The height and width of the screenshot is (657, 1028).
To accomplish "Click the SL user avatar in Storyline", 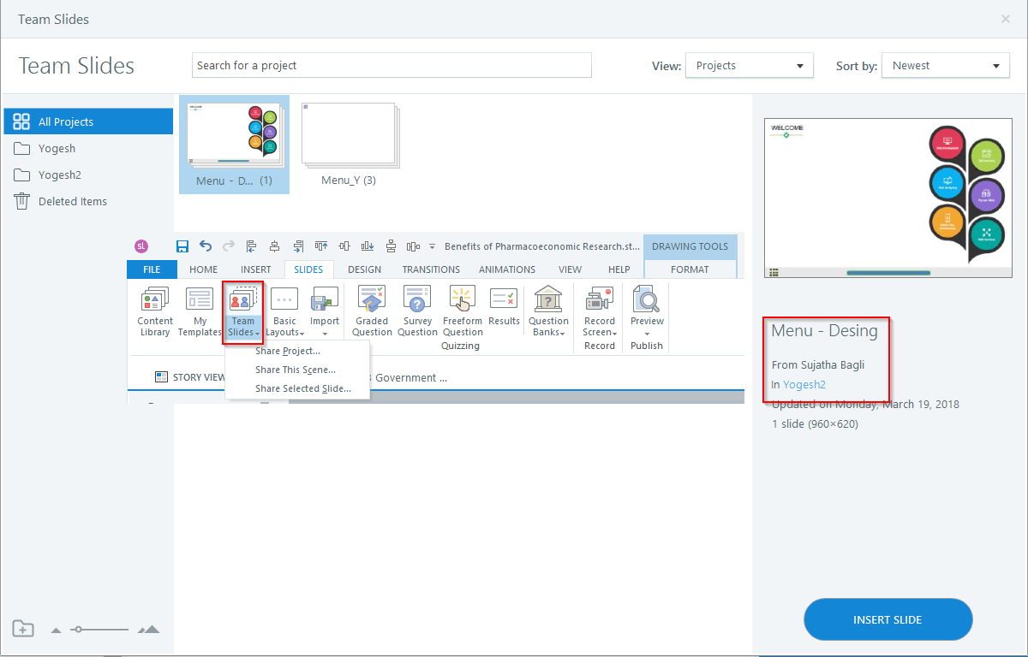I will pyautogui.click(x=141, y=246).
